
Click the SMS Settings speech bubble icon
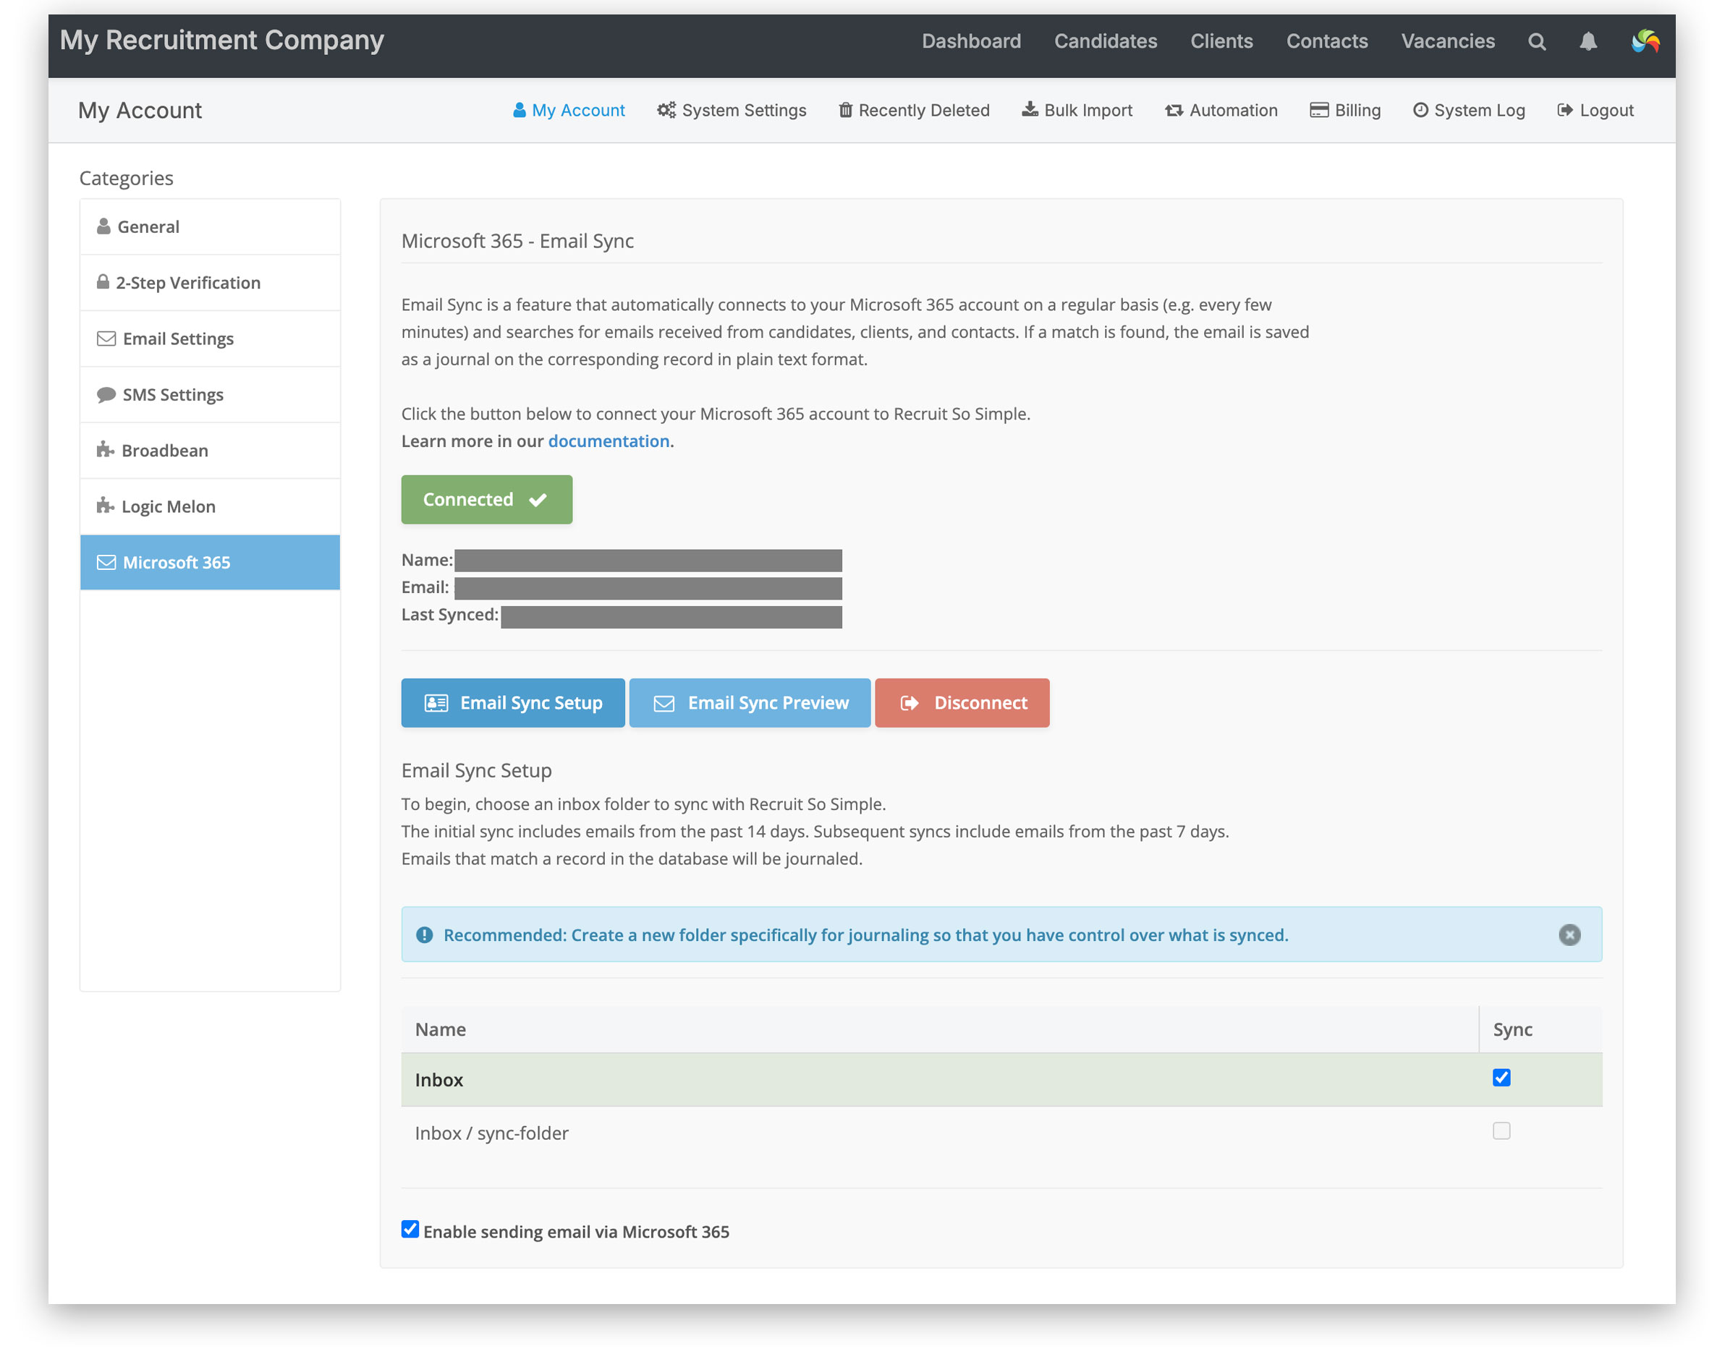click(106, 394)
